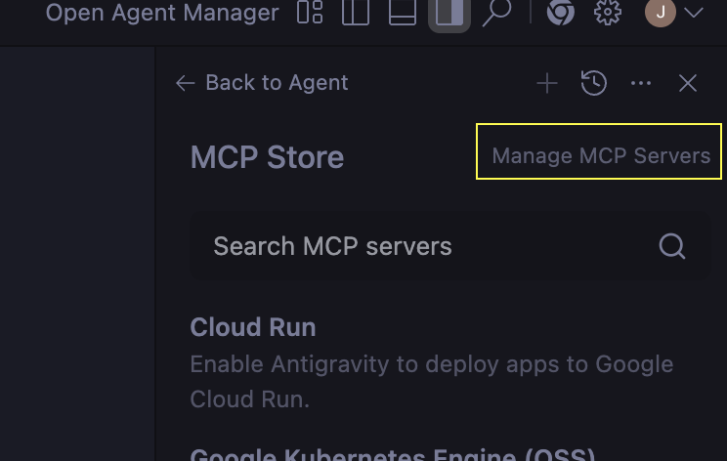Expand the dropdown chevron beside the avatar
Image resolution: width=727 pixels, height=461 pixels.
point(694,13)
